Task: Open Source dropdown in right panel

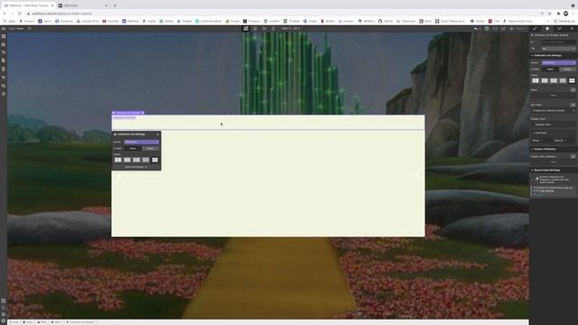Action: [558, 62]
